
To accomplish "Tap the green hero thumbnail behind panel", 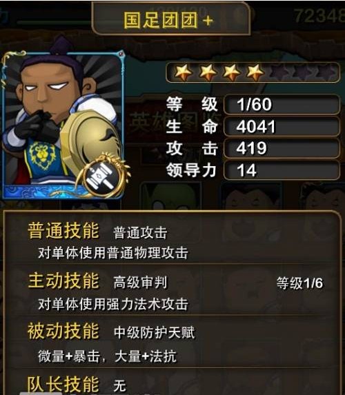I will point(171,196).
